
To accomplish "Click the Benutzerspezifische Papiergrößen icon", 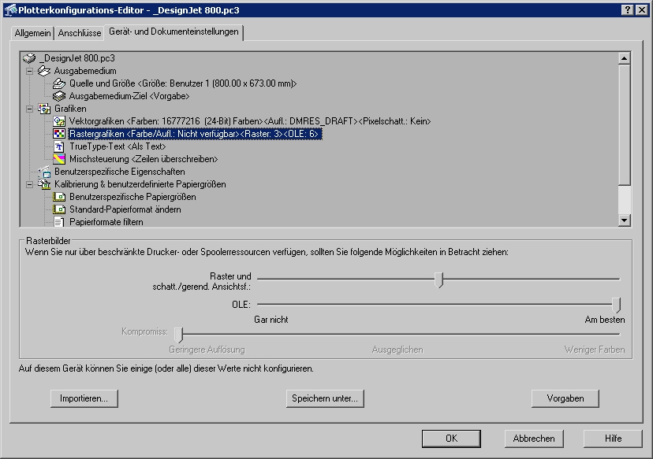I will [59, 197].
